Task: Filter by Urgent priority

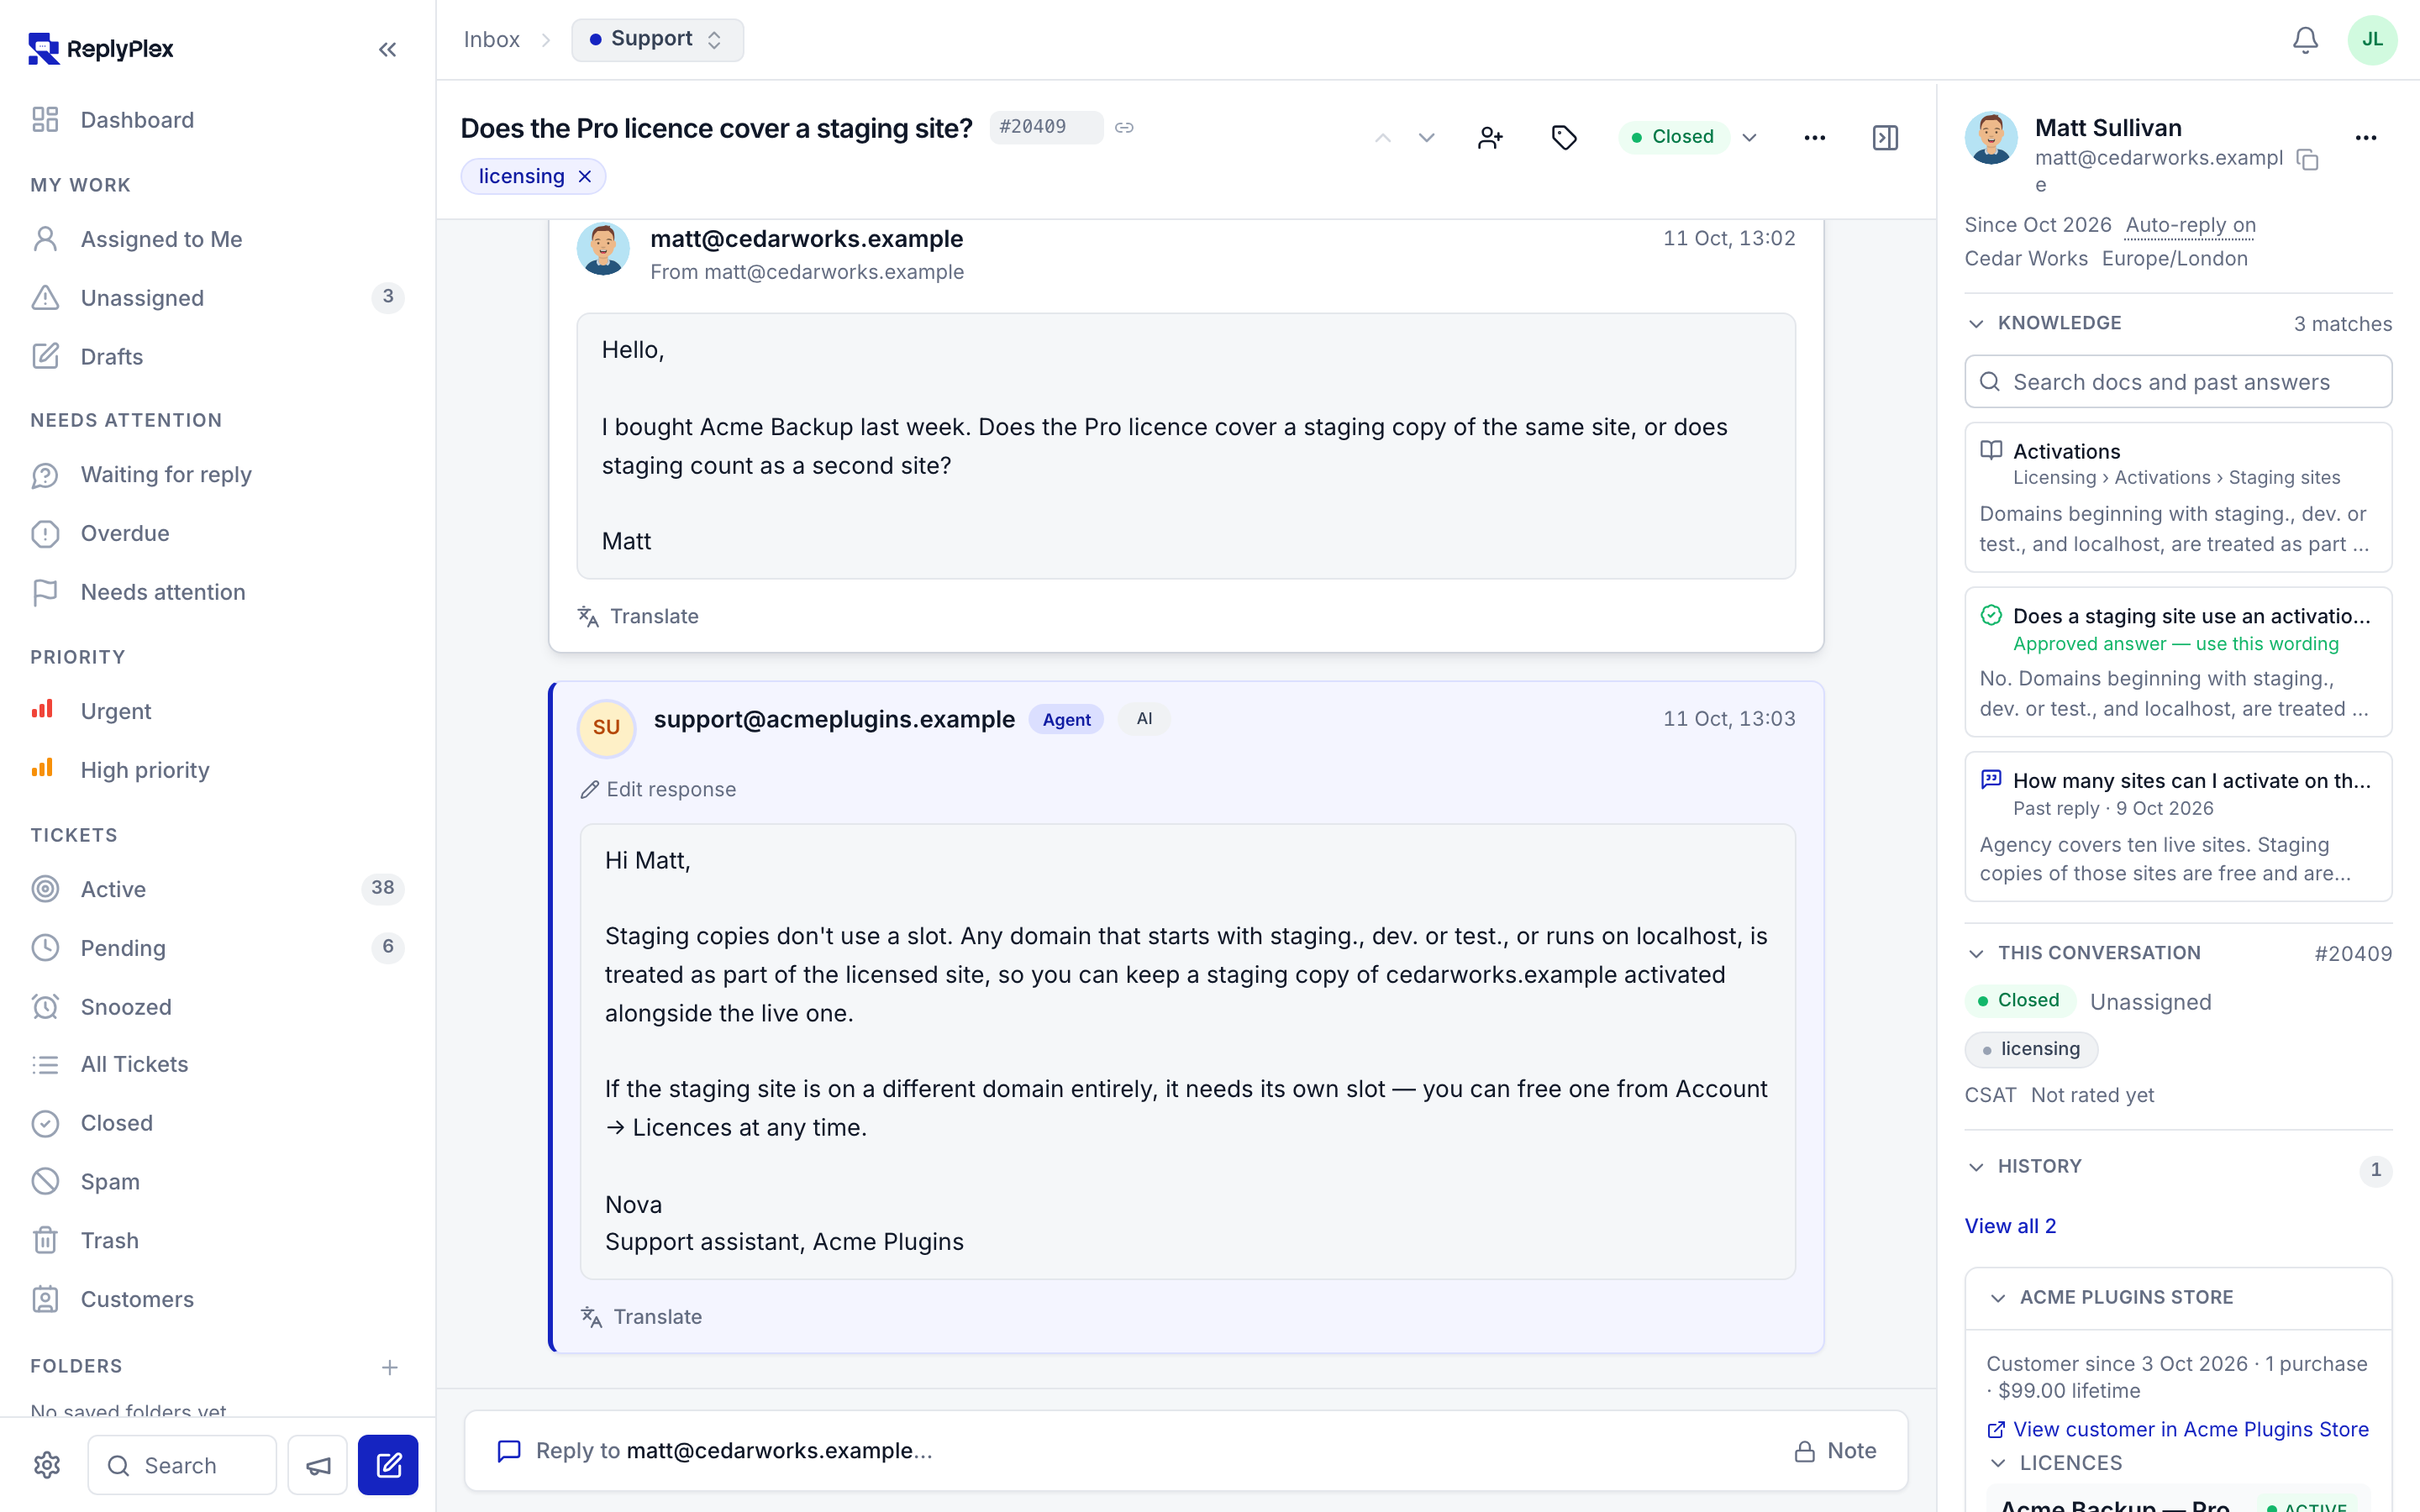Action: [x=217, y=711]
